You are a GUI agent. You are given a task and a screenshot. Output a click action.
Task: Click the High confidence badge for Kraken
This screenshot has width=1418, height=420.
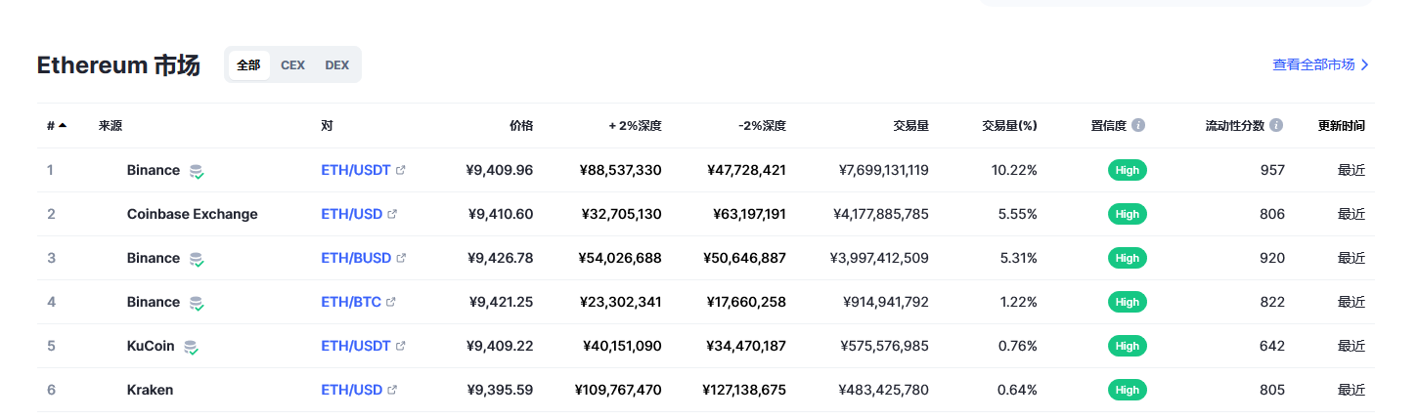(1128, 390)
